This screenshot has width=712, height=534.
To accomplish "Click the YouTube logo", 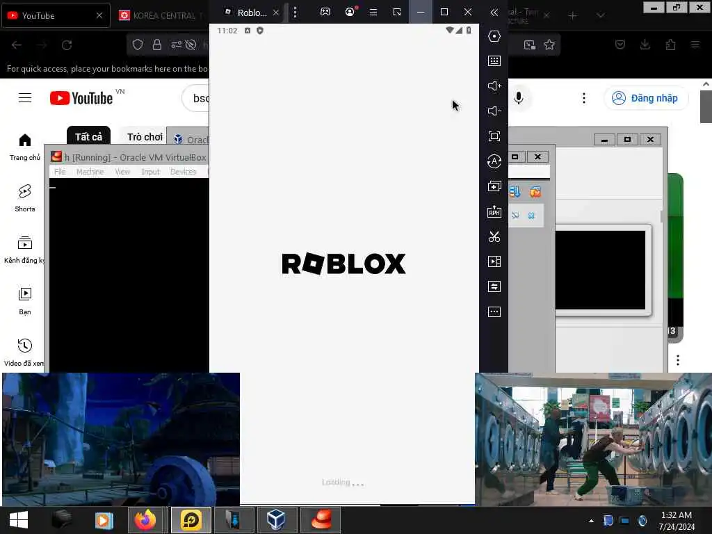I will coord(81,98).
